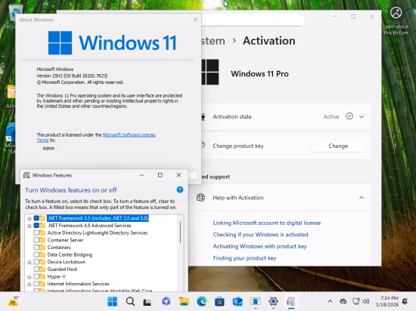Open weather widget on taskbar
The width and height of the screenshot is (416, 311).
(13, 301)
